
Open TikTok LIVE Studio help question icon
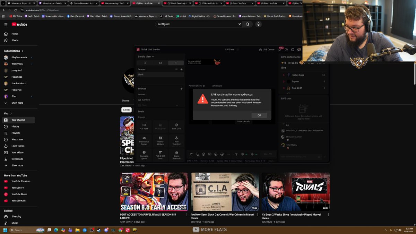pyautogui.click(x=286, y=50)
